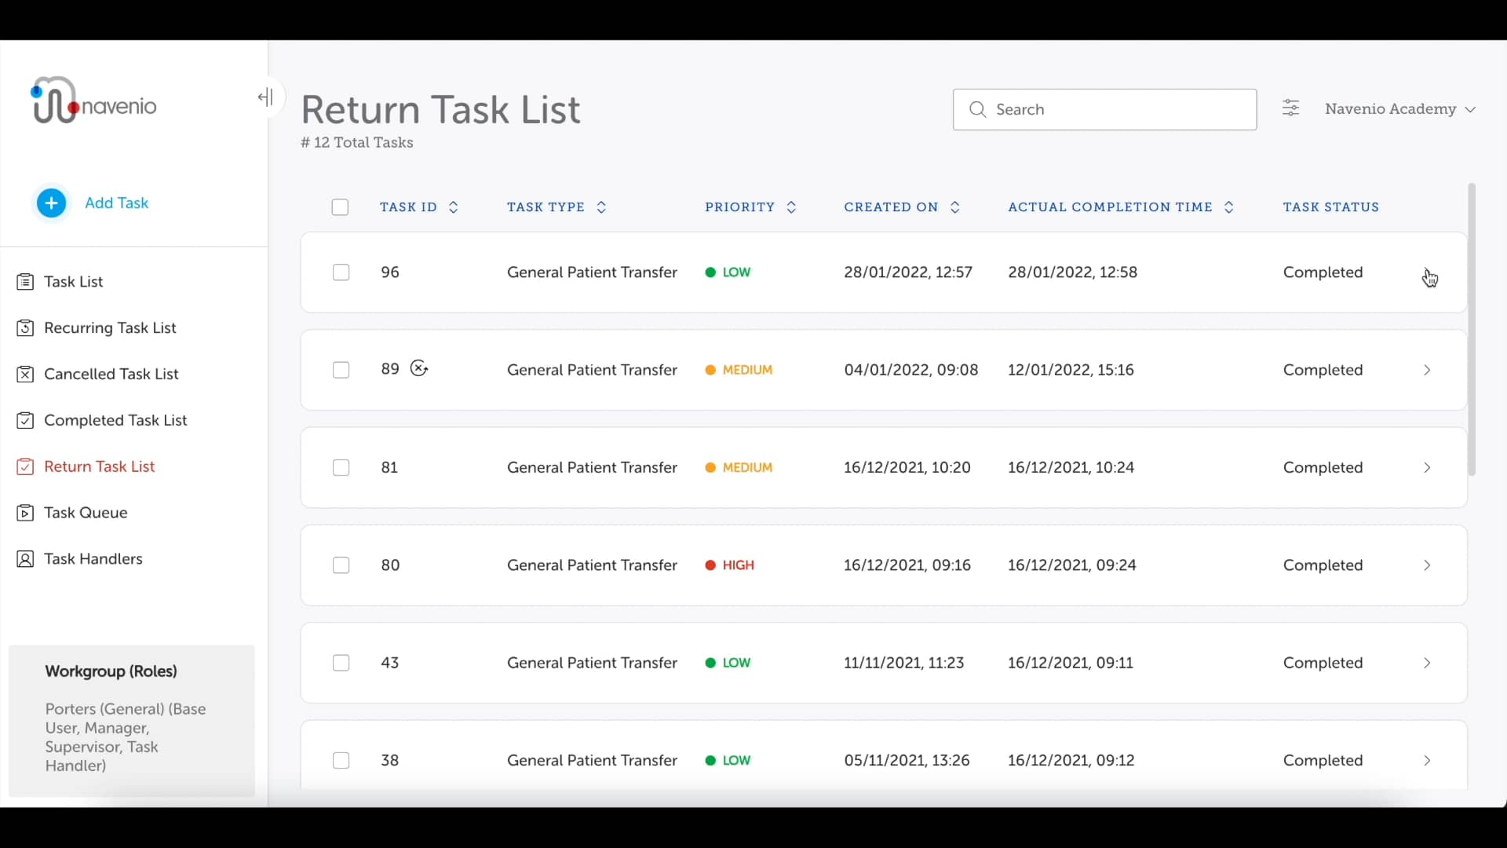Open Cancelled Task List page

tap(112, 375)
